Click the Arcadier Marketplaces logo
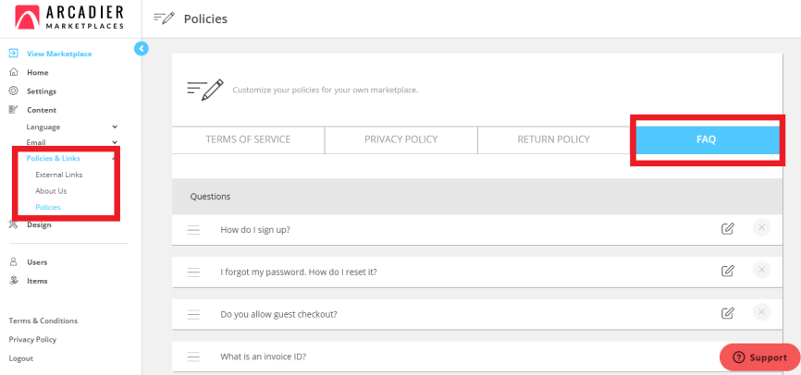The image size is (801, 375). [x=69, y=18]
